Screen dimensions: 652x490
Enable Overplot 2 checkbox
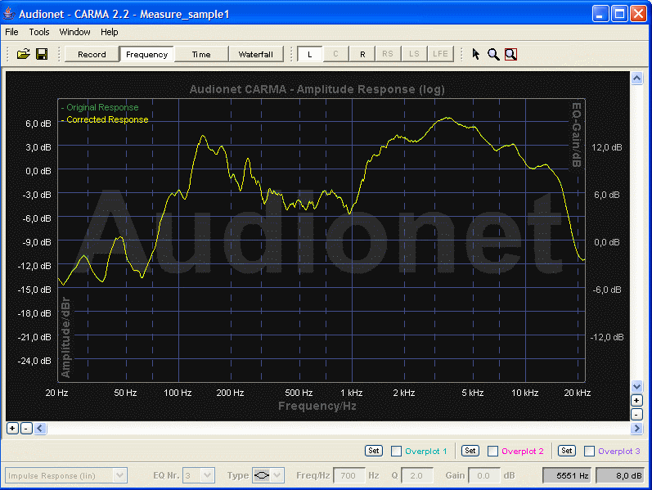click(x=492, y=451)
